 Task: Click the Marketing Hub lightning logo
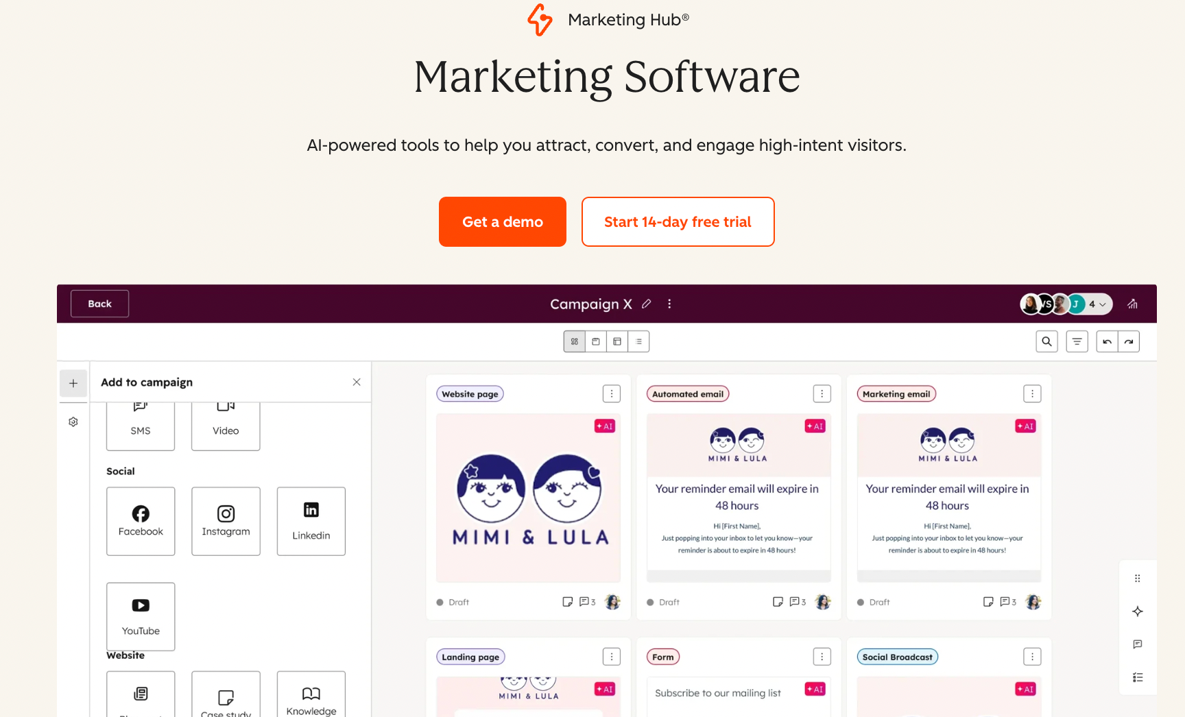tap(540, 19)
